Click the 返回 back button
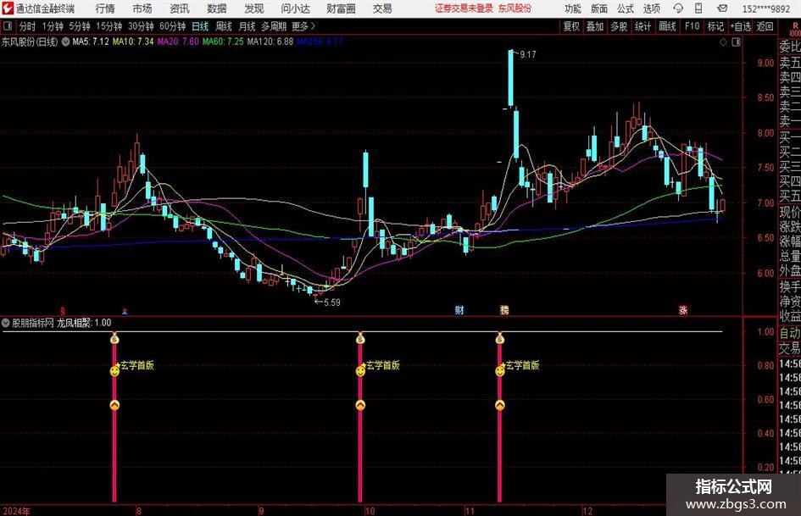The width and height of the screenshot is (801, 516). point(765,26)
